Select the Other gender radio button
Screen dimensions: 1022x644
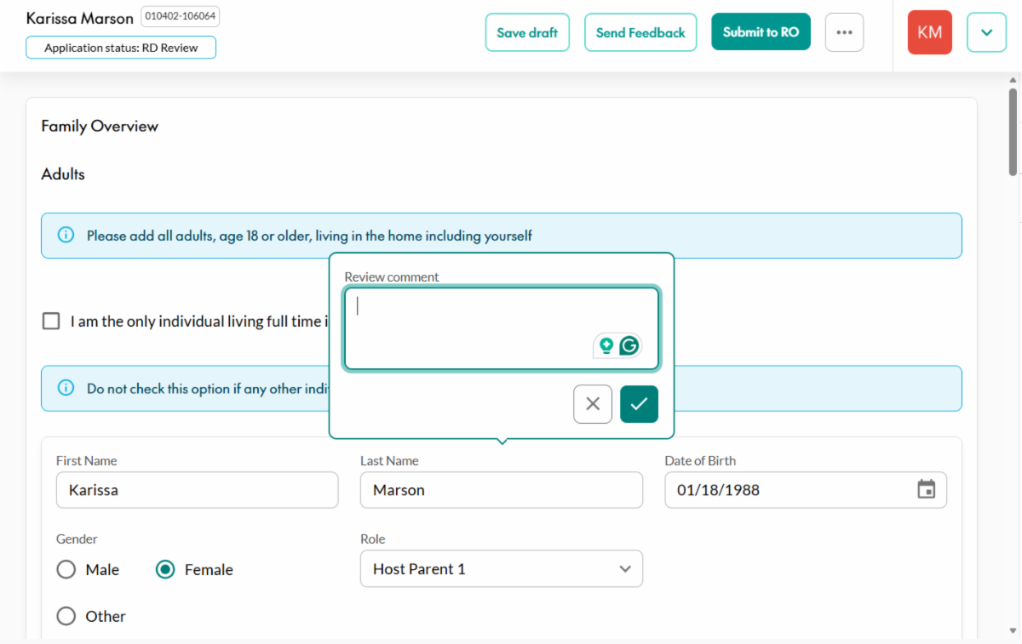click(x=66, y=616)
